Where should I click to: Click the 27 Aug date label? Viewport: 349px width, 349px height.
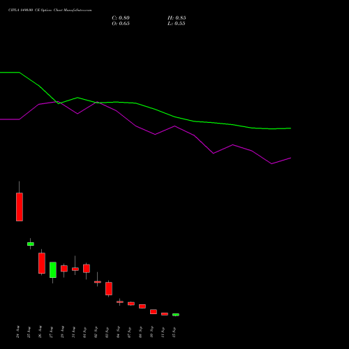pos(52,332)
